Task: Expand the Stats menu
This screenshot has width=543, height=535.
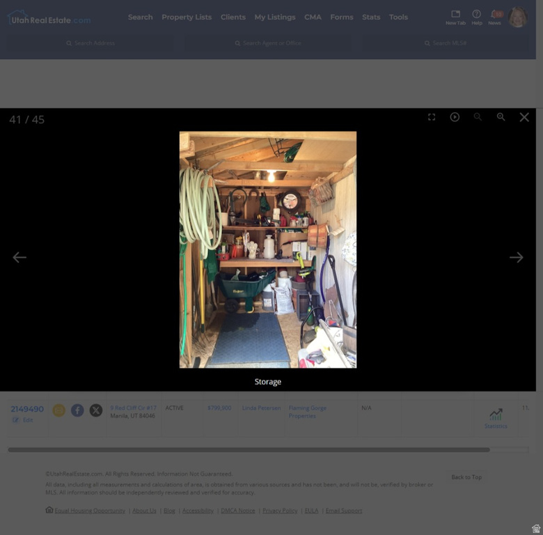Action: (x=371, y=17)
